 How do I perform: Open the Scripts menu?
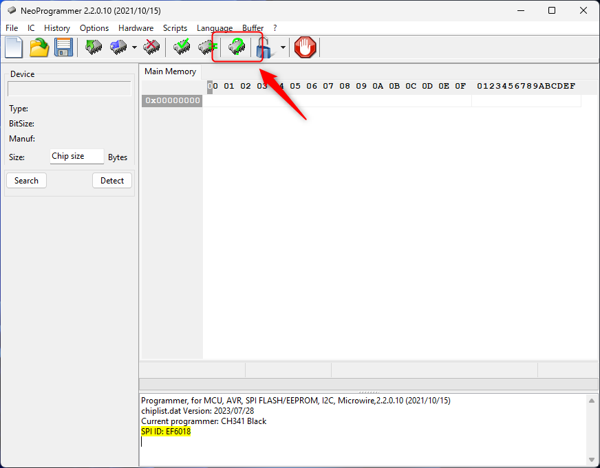pyautogui.click(x=175, y=28)
